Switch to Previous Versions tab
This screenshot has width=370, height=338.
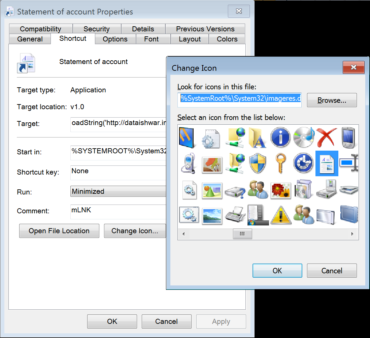pyautogui.click(x=205, y=29)
